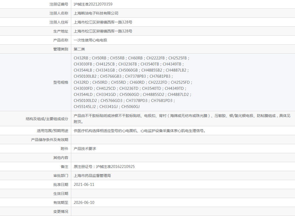This screenshot has height=216, width=295.
Task: Click the 型号规格 label
Action: (x=61, y=82)
